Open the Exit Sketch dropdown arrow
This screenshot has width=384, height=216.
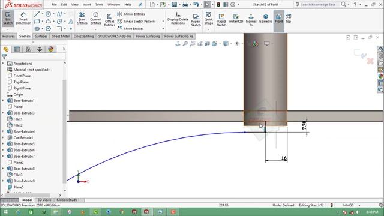[8, 29]
